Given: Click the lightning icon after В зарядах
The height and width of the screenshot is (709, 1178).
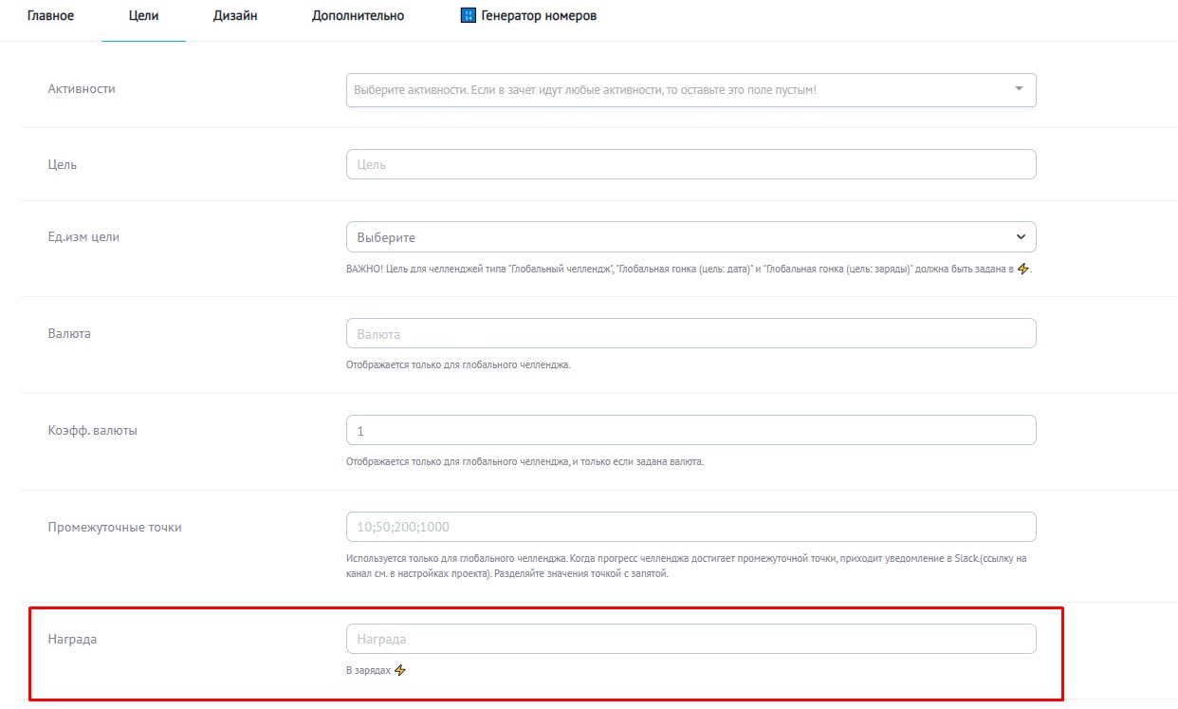Looking at the screenshot, I should (x=400, y=670).
